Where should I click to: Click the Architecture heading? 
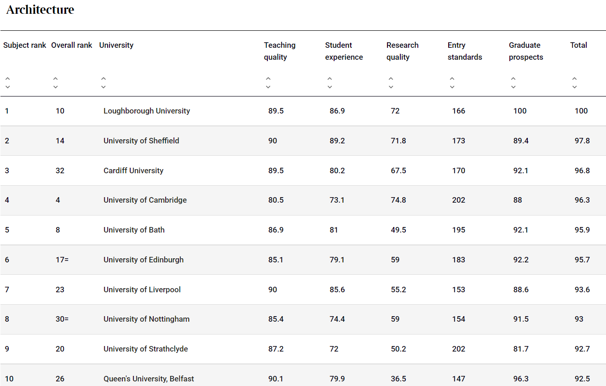pos(40,10)
